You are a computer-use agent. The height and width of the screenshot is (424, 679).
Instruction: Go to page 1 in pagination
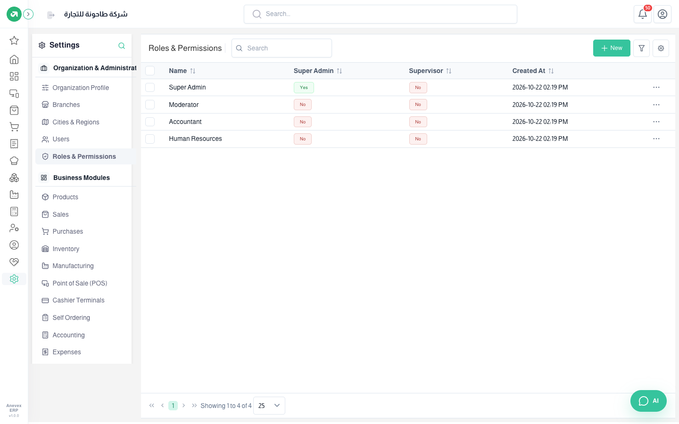pos(173,406)
